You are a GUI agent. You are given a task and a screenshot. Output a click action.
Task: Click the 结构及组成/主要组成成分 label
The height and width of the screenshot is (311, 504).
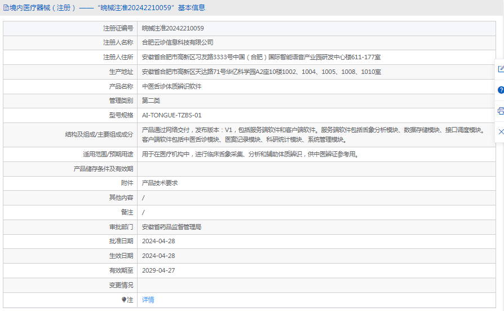coord(99,134)
